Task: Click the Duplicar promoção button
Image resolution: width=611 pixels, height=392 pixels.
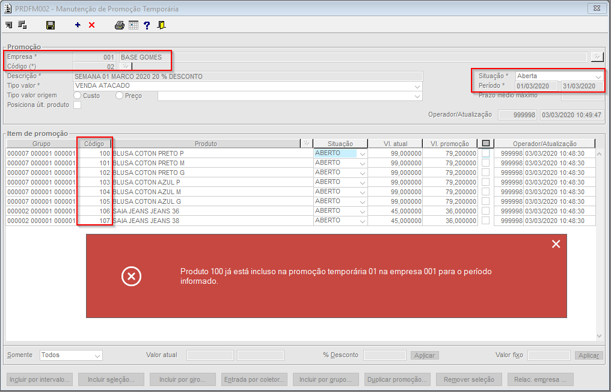Action: tap(398, 379)
